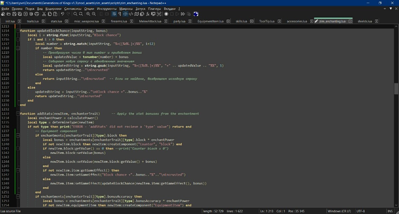Close the stats.lua tab
This screenshot has width=399, height=214.
66,21
